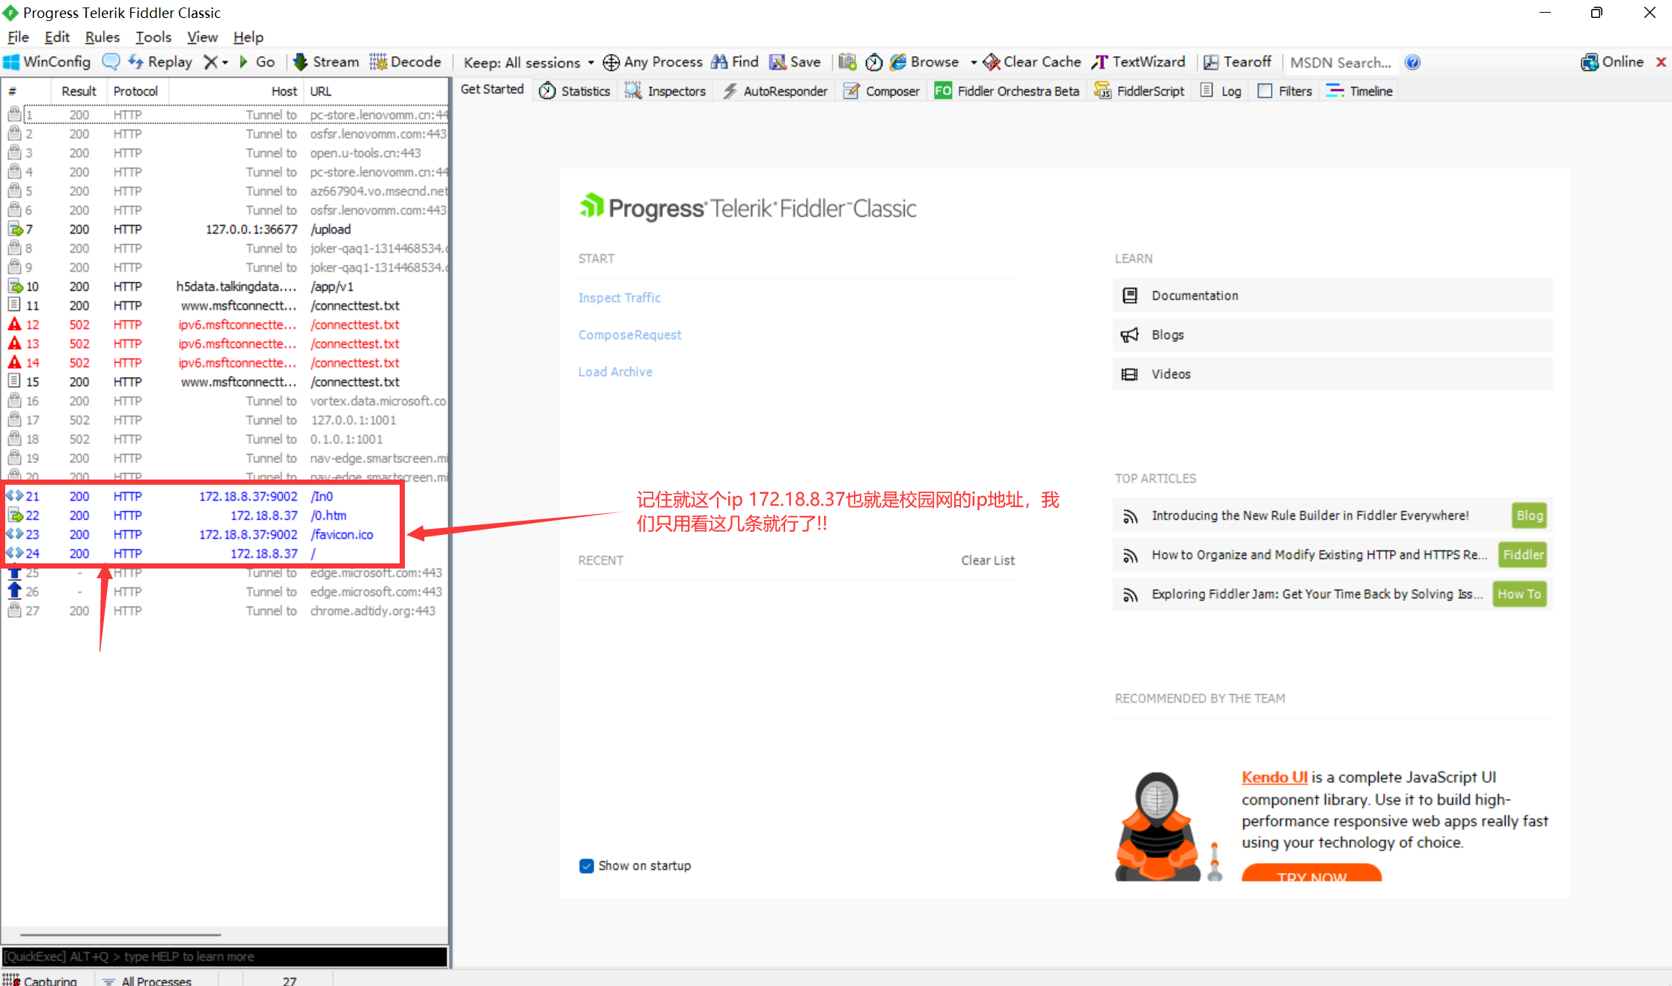The width and height of the screenshot is (1672, 986).
Task: Replay the selected sessions
Action: pyautogui.click(x=160, y=62)
